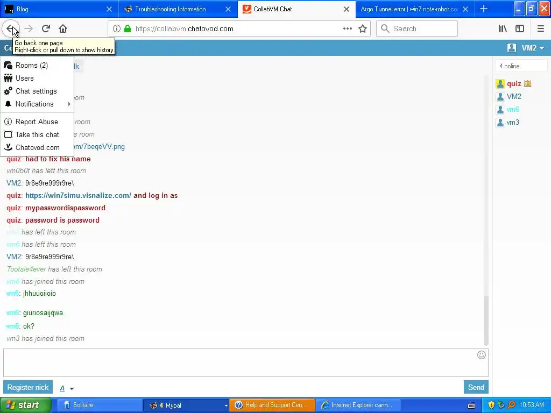Viewport: 551px width, 413px height.
Task: Click the magnifier tray icon
Action: (x=511, y=405)
